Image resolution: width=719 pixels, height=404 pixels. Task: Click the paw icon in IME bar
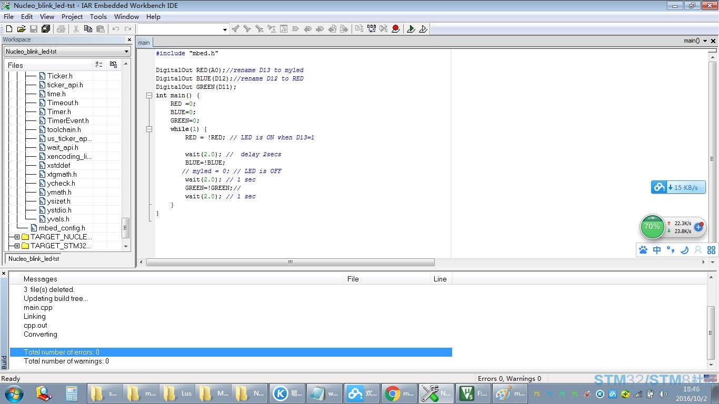[643, 250]
